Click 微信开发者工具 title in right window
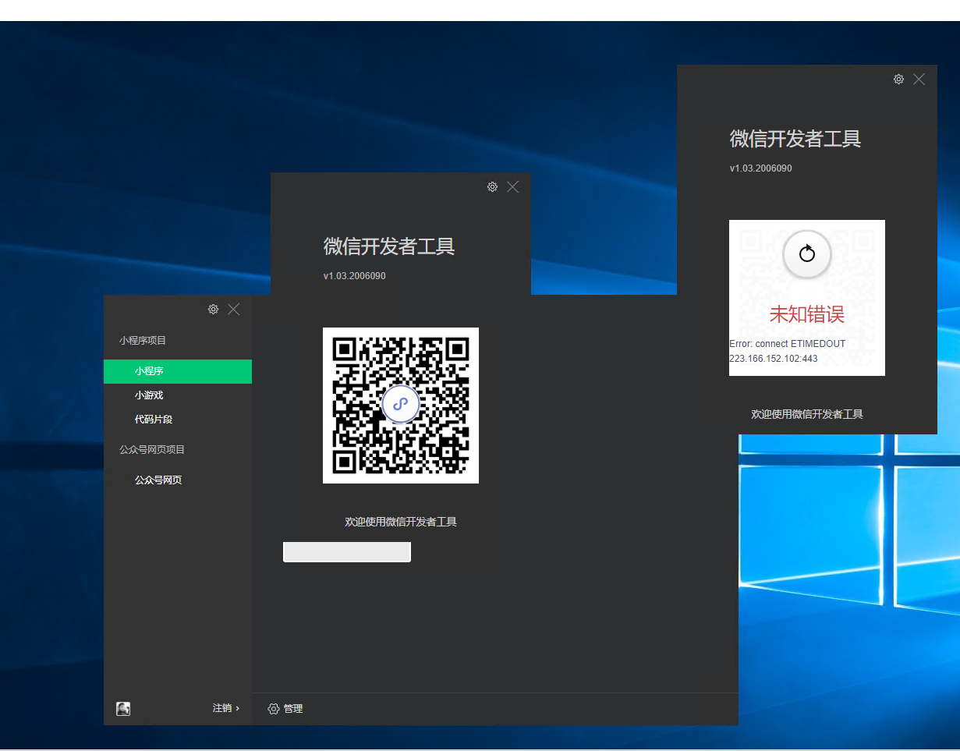This screenshot has height=751, width=960. 795,140
